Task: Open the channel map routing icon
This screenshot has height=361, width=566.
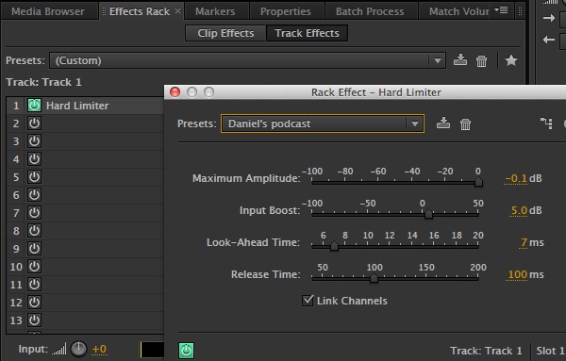Action: (x=546, y=123)
